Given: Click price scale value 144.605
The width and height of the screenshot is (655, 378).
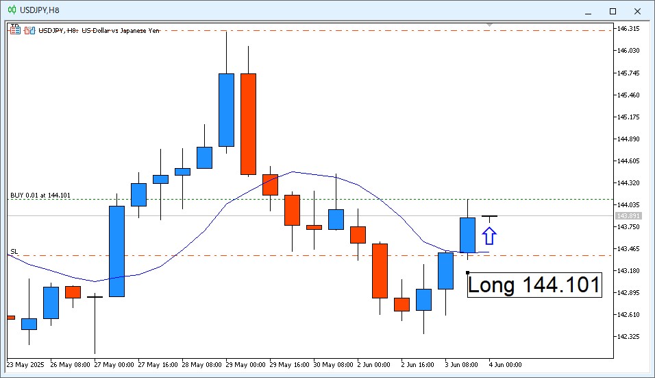Looking at the screenshot, I should [628, 161].
